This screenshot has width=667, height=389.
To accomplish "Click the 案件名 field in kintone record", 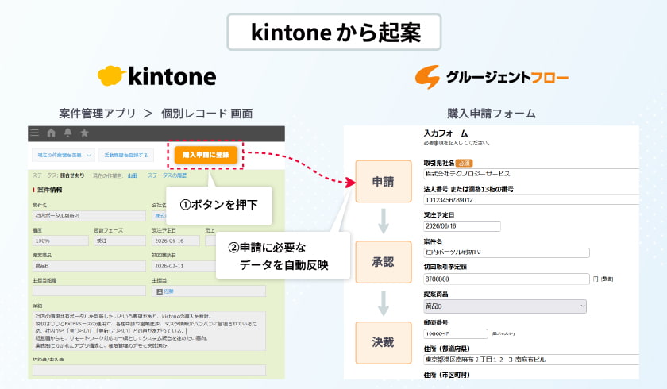I will tap(89, 216).
